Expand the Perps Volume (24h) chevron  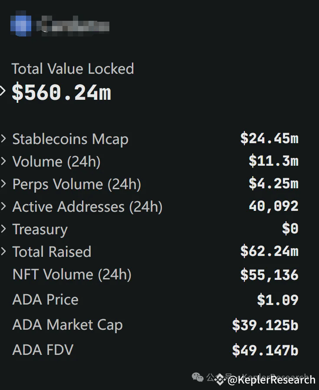point(3,184)
